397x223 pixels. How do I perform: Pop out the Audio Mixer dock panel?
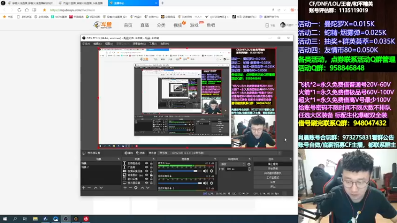pos(215,159)
